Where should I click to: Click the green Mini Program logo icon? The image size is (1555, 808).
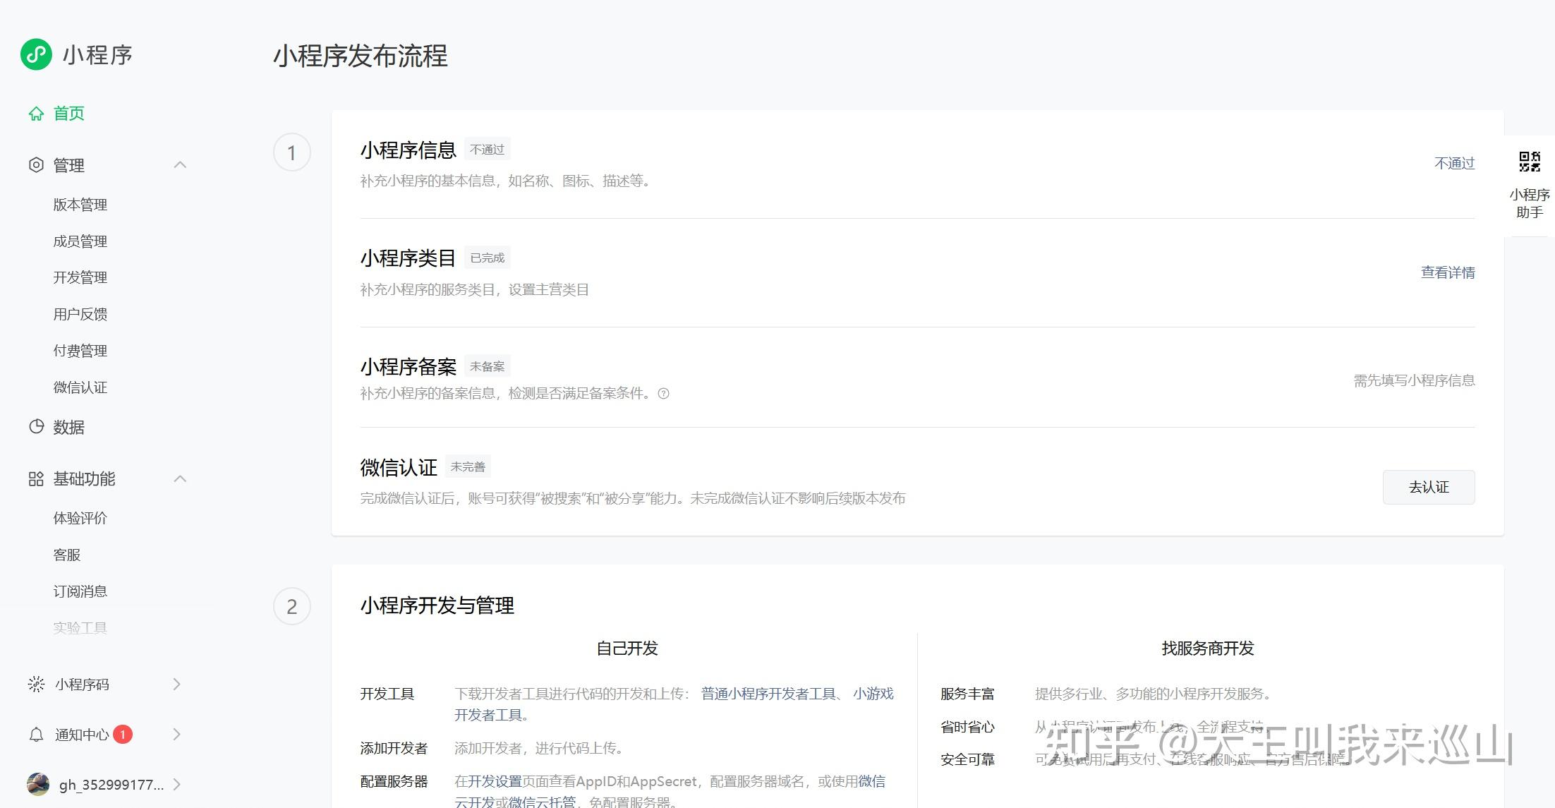(x=36, y=54)
